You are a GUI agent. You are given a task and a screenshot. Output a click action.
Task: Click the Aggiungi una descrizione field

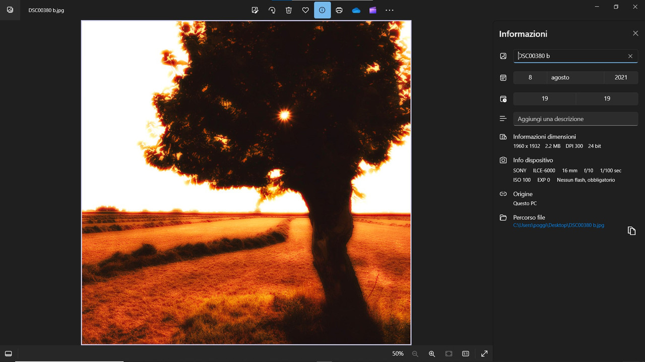[575, 119]
